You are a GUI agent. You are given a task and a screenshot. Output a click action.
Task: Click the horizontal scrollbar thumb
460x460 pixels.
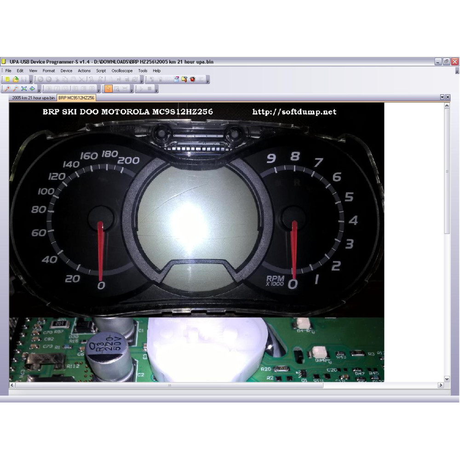tap(169, 385)
